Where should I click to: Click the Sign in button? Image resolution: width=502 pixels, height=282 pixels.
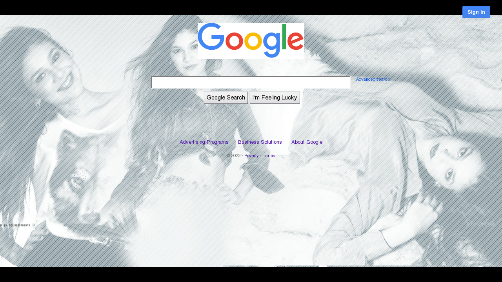(x=476, y=12)
